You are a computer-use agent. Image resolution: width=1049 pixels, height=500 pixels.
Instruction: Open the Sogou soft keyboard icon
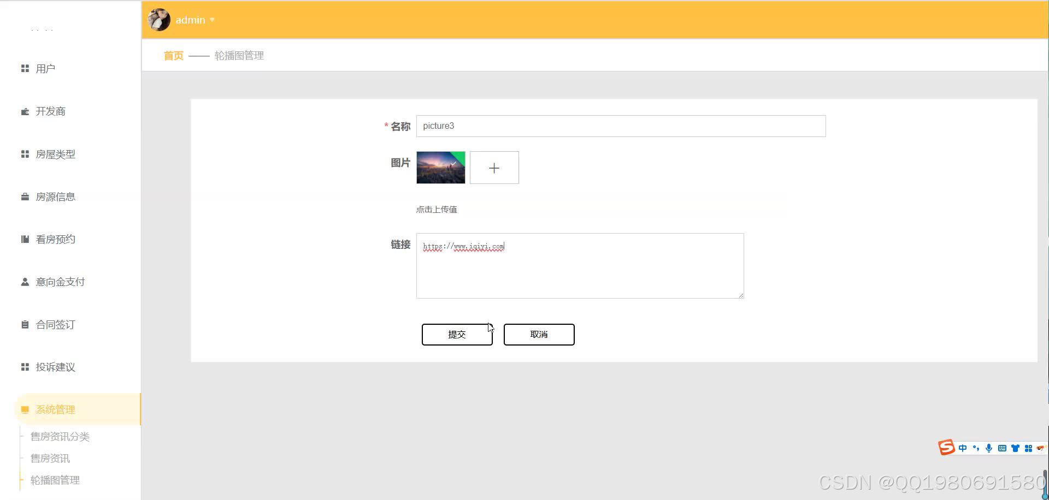pyautogui.click(x=1002, y=448)
